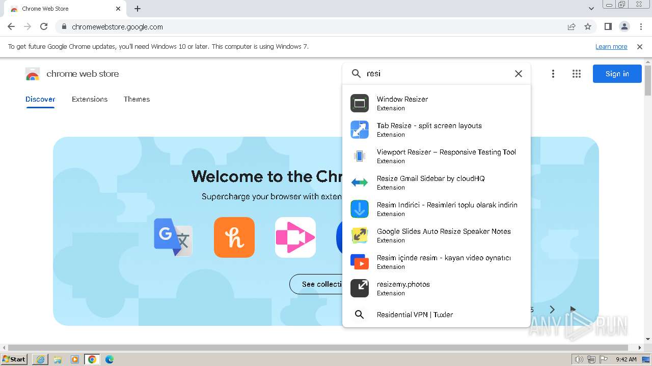Click the resizemy.photos extension icon
The height and width of the screenshot is (366, 652).
(360, 288)
